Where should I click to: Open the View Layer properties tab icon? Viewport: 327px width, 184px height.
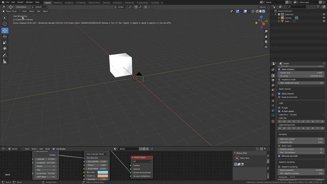coord(273,85)
